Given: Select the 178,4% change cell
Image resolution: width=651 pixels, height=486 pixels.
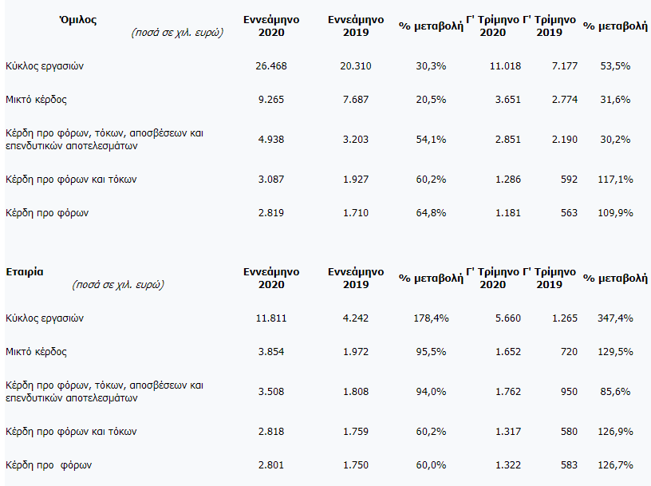Looking at the screenshot, I should coord(431,318).
